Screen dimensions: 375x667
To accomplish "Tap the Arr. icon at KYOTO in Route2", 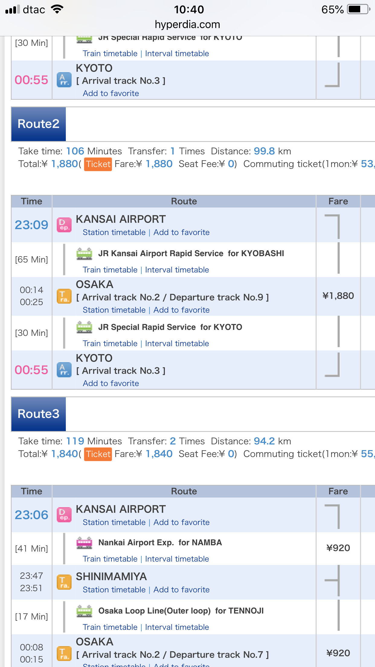I will (64, 370).
